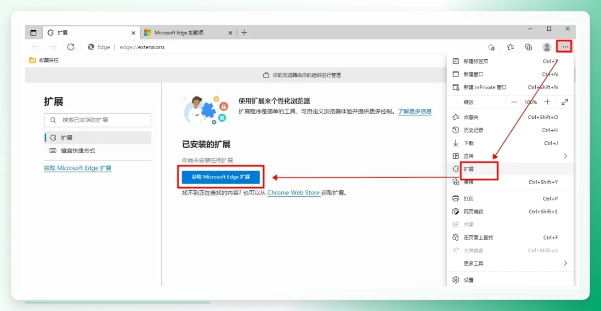Click the apps grid icon beside 应用
The width and height of the screenshot is (601, 311).
click(x=455, y=156)
